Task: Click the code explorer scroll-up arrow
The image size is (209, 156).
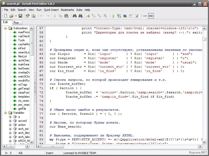Action: (x=31, y=28)
